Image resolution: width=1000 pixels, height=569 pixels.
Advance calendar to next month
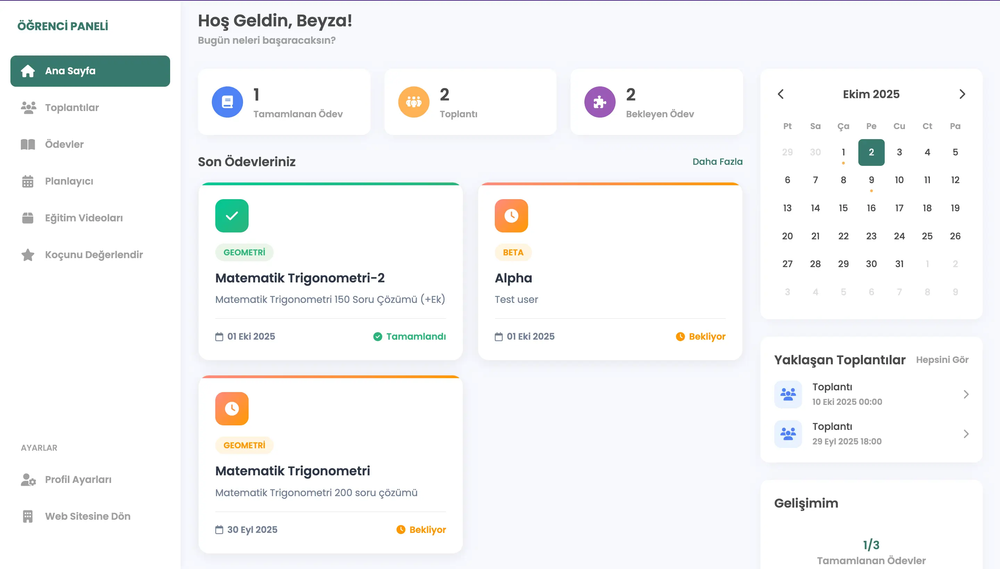(962, 94)
